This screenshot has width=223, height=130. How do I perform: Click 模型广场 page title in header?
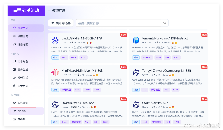(59, 11)
